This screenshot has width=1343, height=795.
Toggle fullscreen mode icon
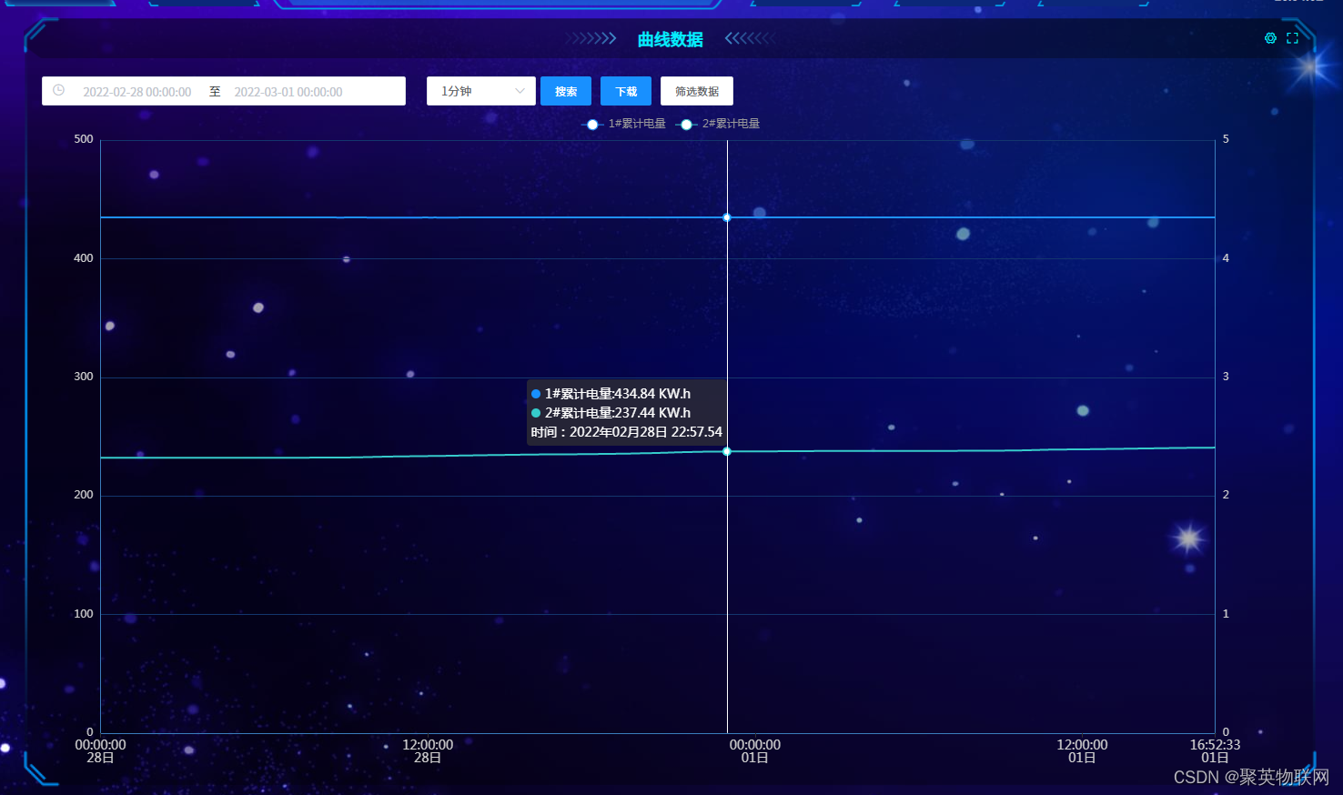(x=1292, y=38)
